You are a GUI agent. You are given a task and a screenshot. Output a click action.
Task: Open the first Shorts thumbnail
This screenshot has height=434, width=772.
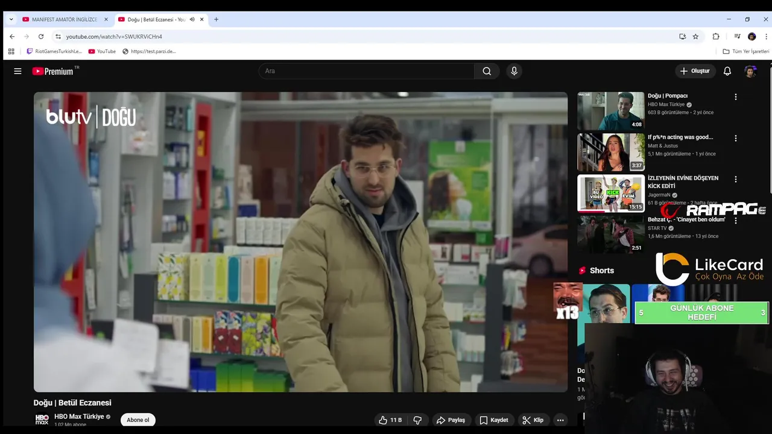[x=603, y=323]
